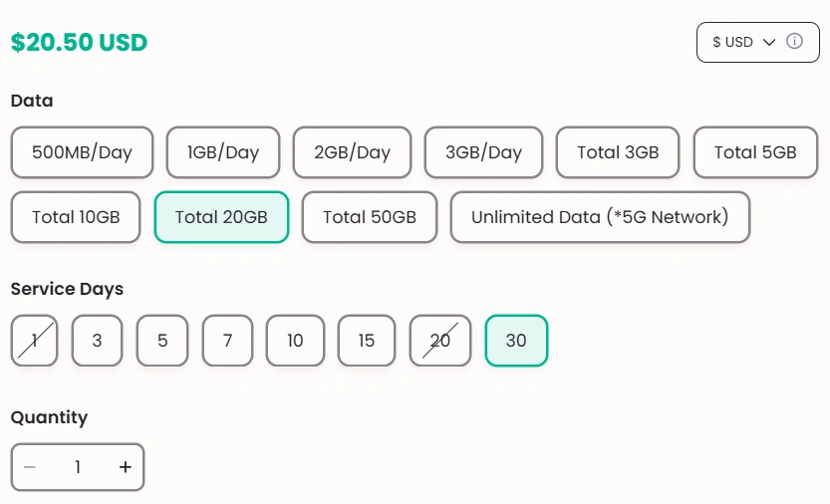
Task: Choose 15 service days
Action: (x=367, y=341)
